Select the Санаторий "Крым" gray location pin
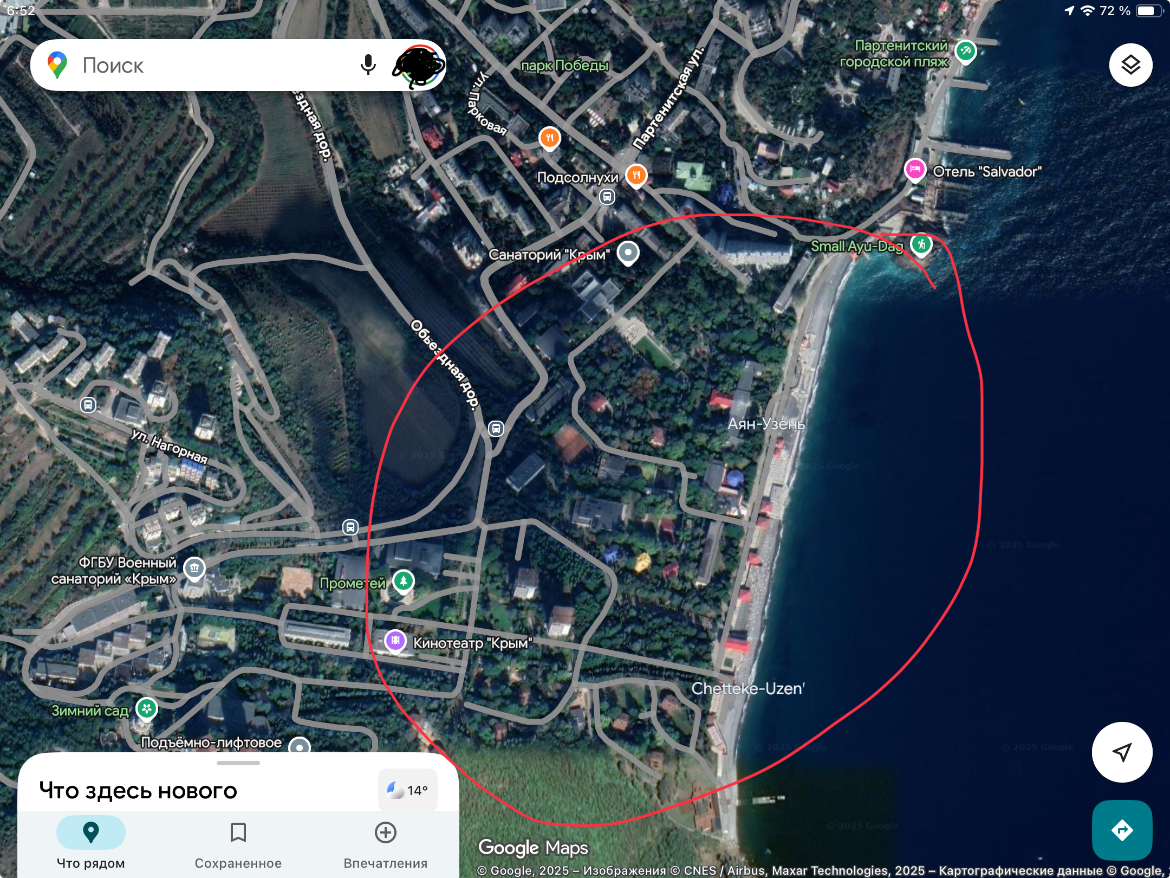This screenshot has width=1170, height=878. click(x=628, y=253)
